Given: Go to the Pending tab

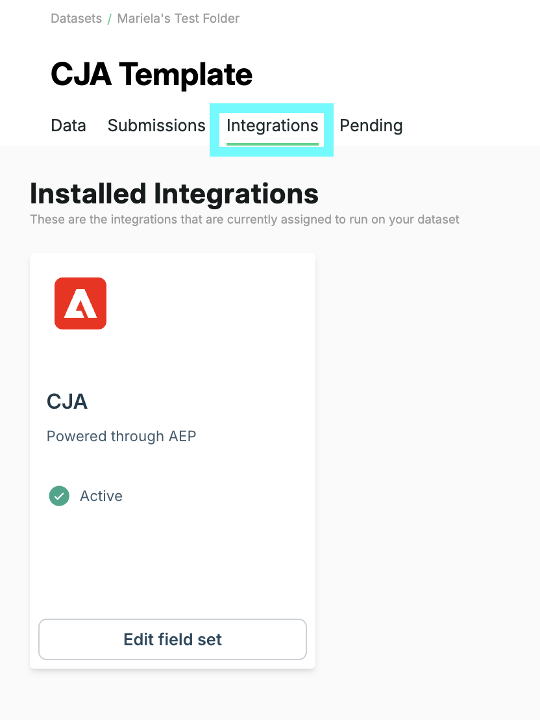Looking at the screenshot, I should (x=371, y=125).
